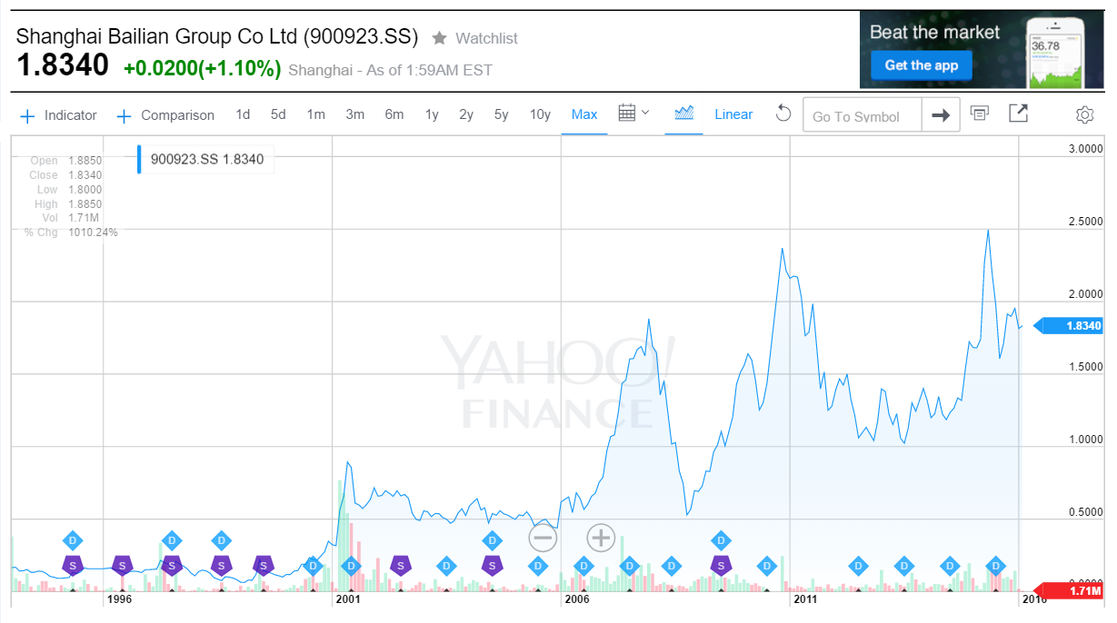The width and height of the screenshot is (1117, 623).
Task: Click the leftmost S split marker
Action: 73,566
